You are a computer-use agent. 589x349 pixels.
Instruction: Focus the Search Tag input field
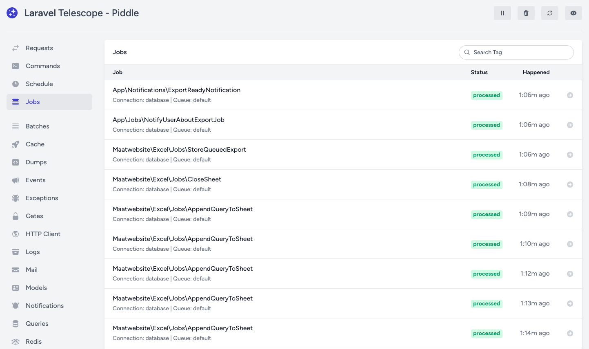(x=516, y=52)
